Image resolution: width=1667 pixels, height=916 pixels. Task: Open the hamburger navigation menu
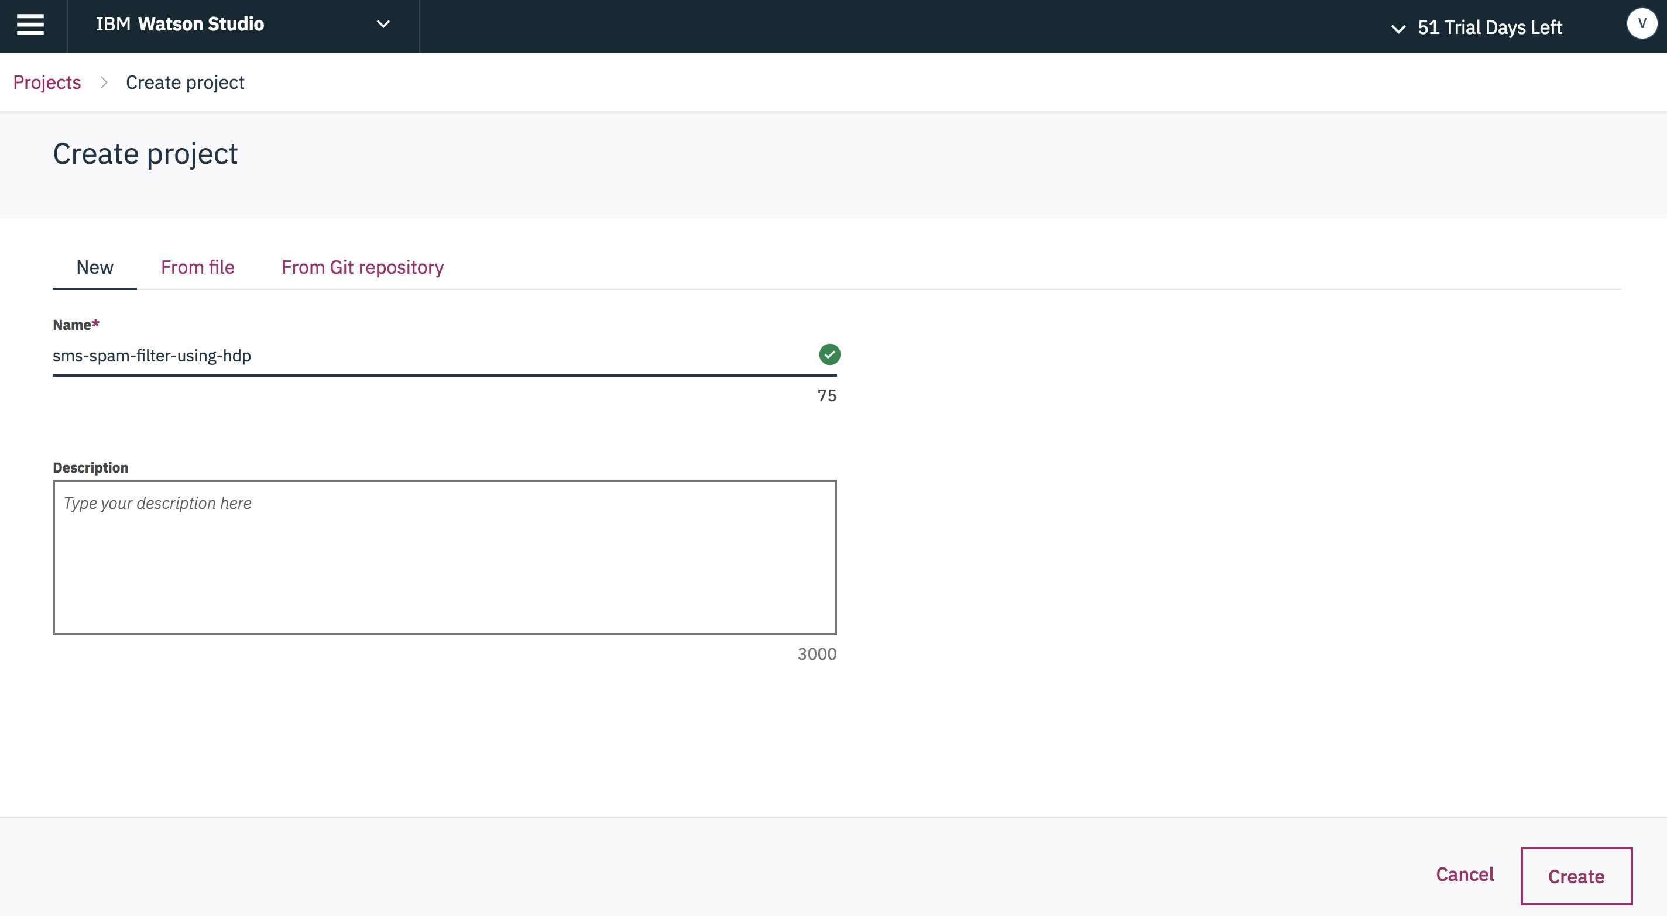[x=30, y=25]
